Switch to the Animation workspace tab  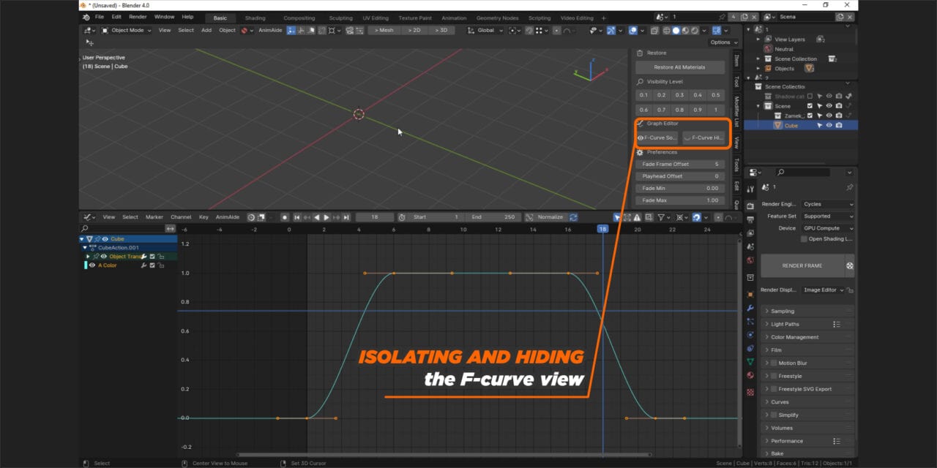(454, 18)
